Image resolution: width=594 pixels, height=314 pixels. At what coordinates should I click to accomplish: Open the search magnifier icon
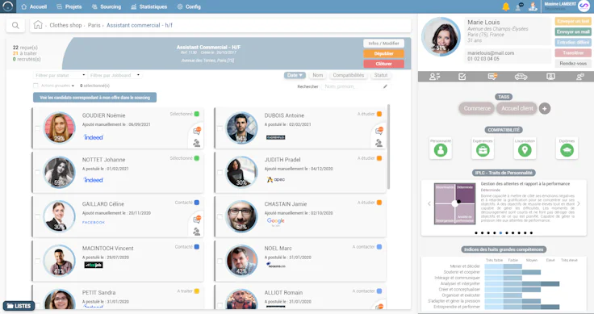click(x=15, y=25)
